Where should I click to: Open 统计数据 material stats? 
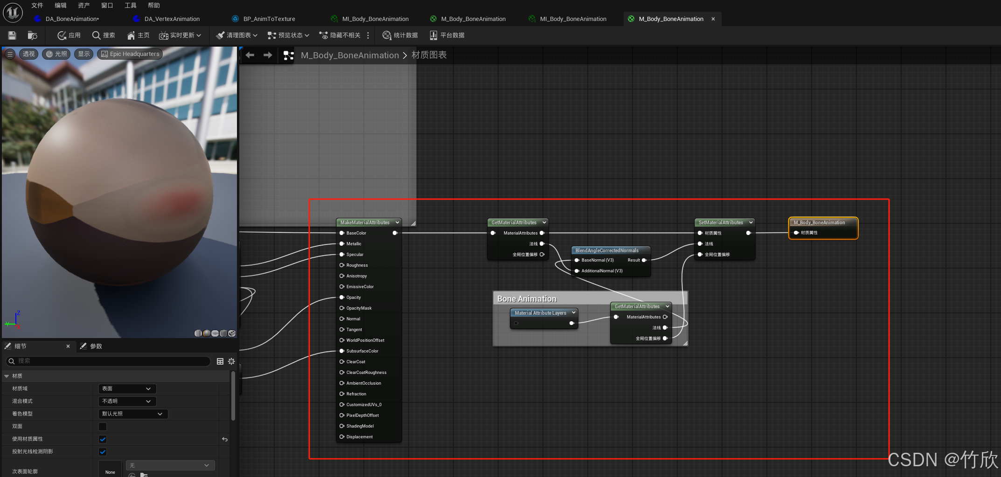[400, 35]
